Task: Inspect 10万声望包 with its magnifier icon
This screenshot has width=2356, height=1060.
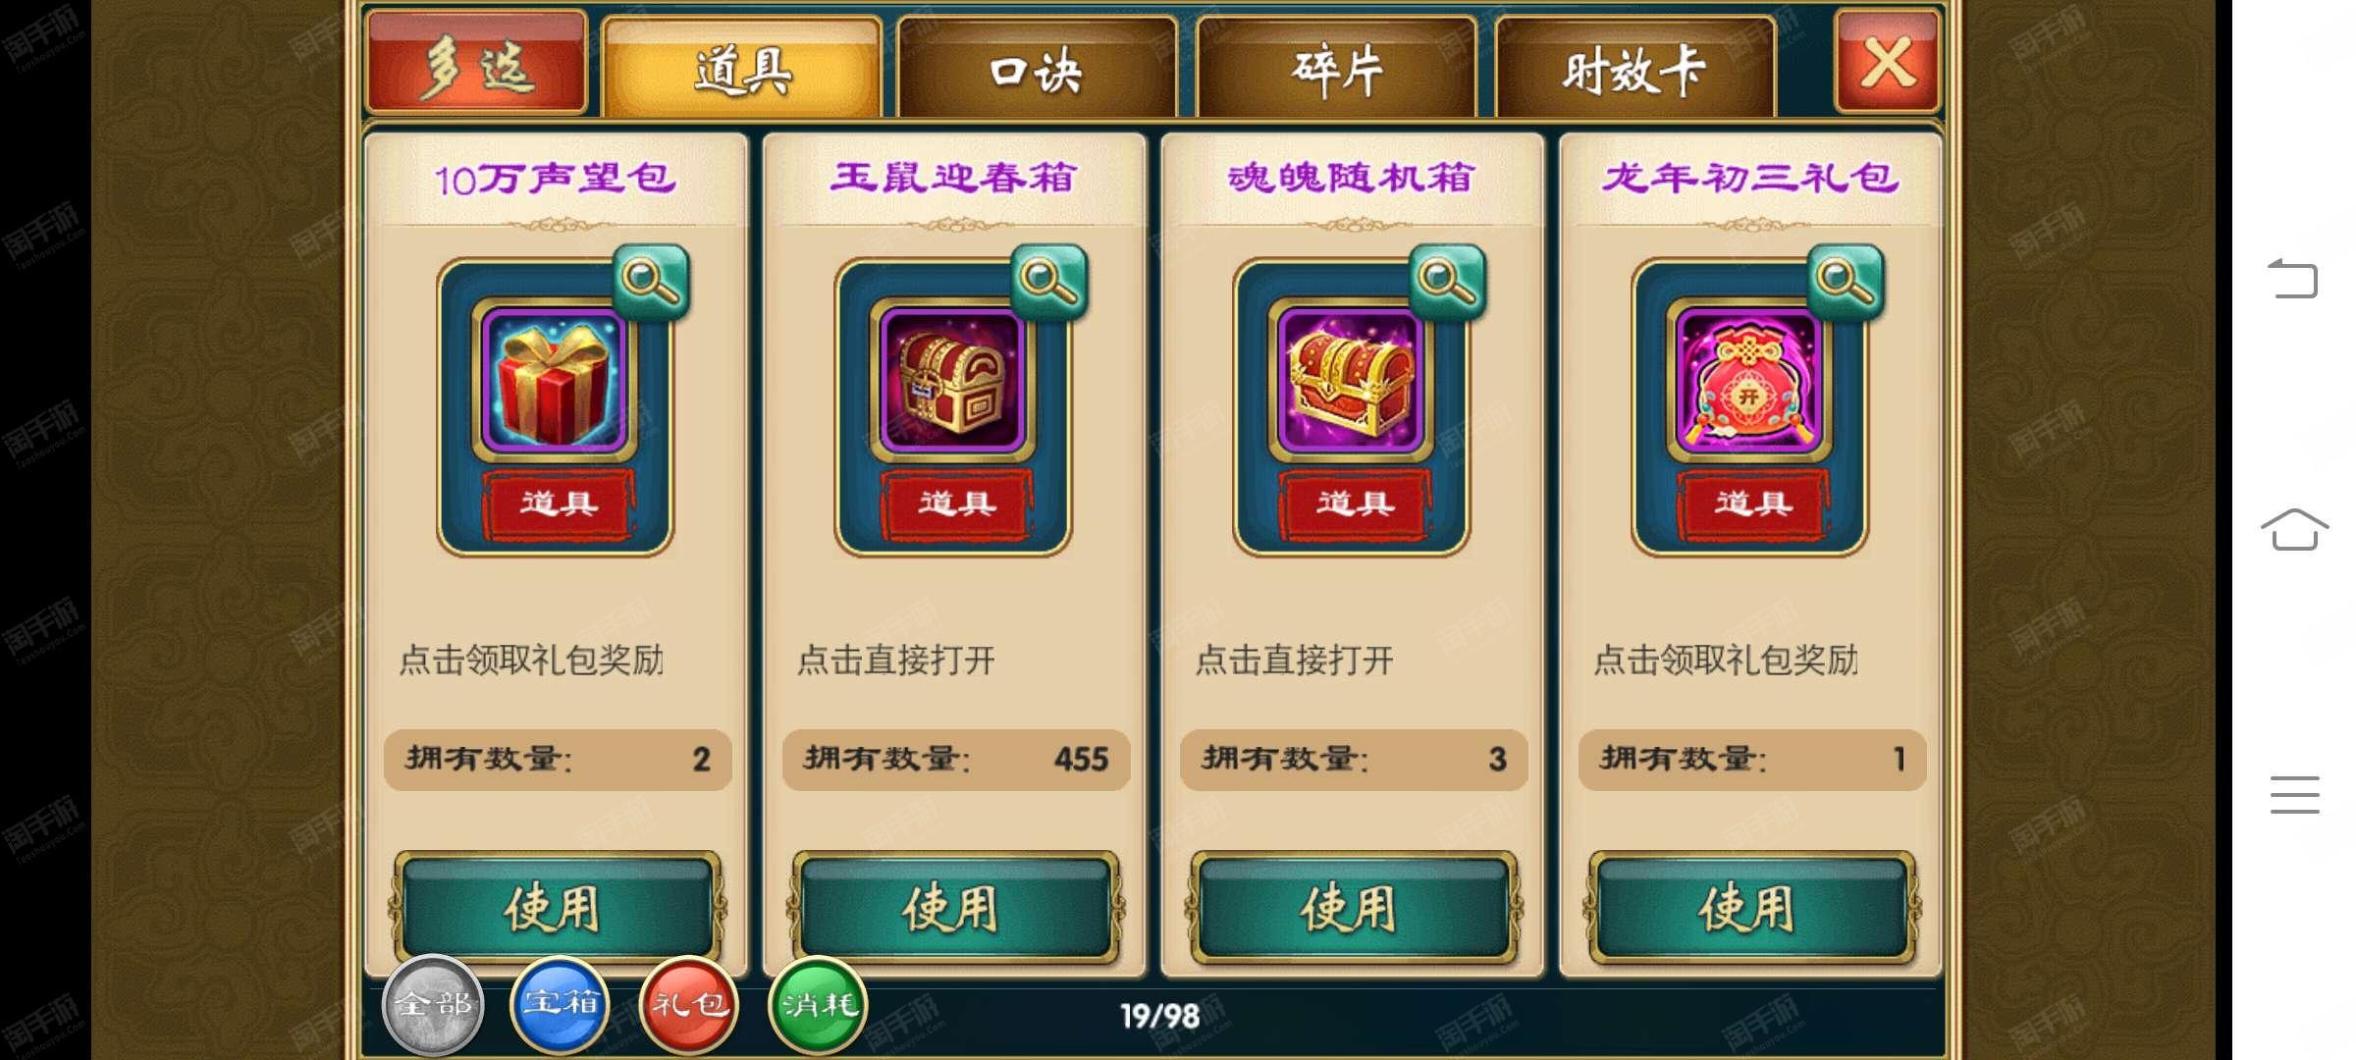Action: click(652, 281)
